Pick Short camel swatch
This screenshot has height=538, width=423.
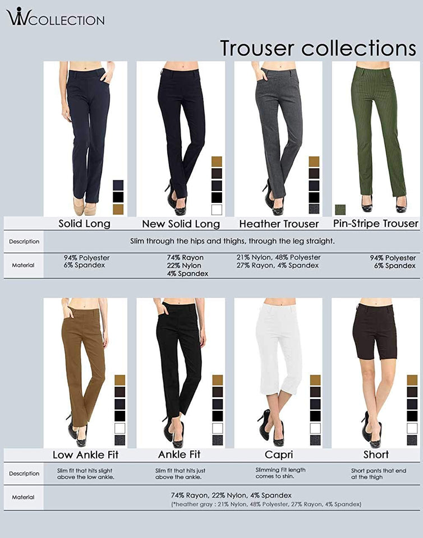coord(412,380)
